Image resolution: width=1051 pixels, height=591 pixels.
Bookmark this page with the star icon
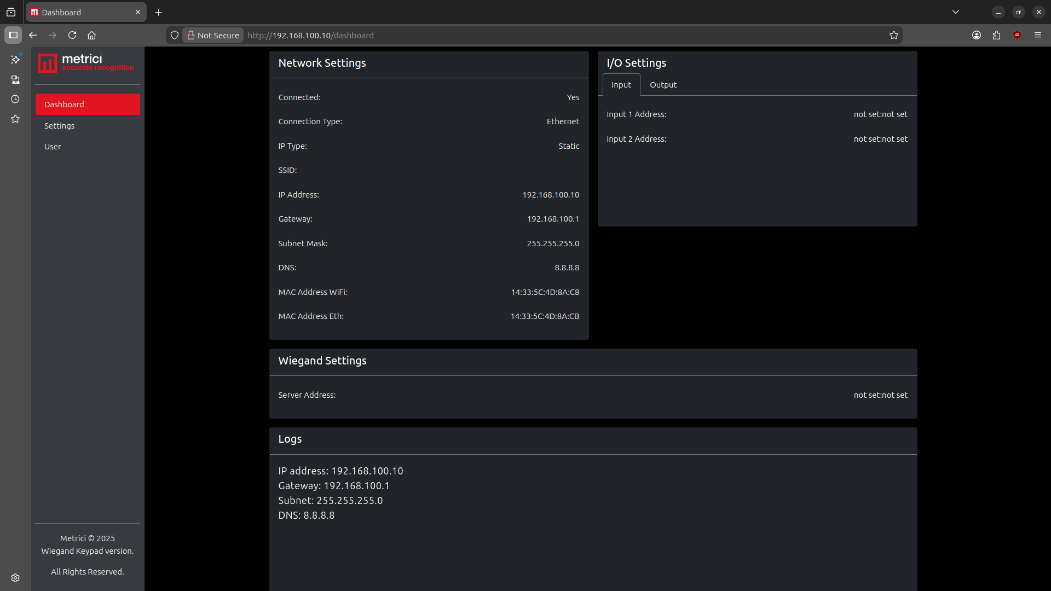894,35
